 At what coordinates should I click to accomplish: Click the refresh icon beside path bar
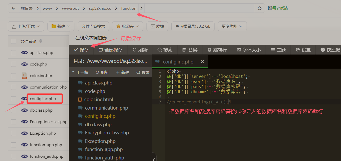pos(259,8)
